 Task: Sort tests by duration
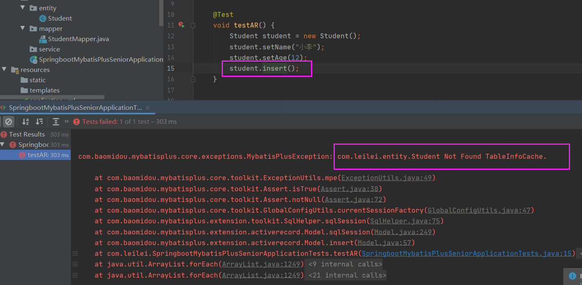[x=39, y=121]
